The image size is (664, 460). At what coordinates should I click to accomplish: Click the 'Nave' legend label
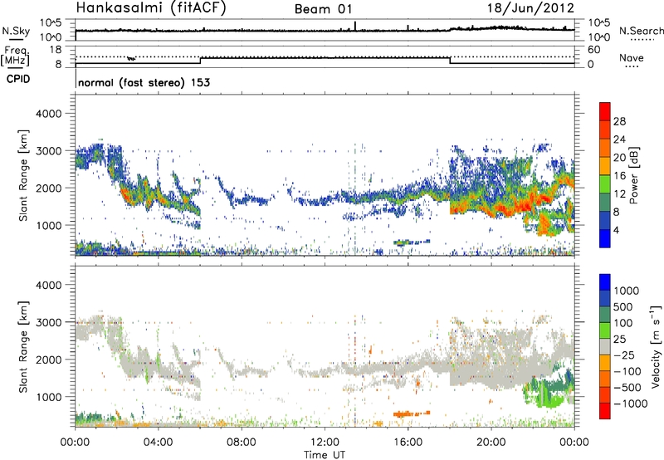(x=632, y=57)
